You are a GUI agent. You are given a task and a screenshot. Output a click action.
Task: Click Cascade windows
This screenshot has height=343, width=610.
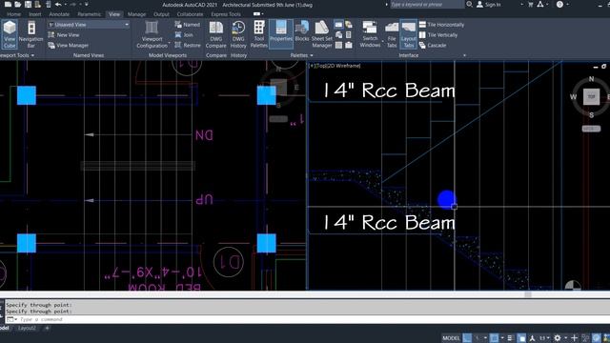click(433, 46)
